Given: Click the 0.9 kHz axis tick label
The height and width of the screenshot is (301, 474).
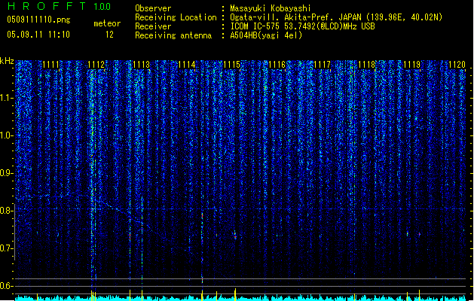Looking at the screenshot, I should 7,173.
